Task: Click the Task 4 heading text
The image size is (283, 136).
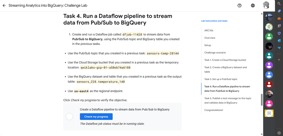Action: pyautogui.click(x=118, y=19)
